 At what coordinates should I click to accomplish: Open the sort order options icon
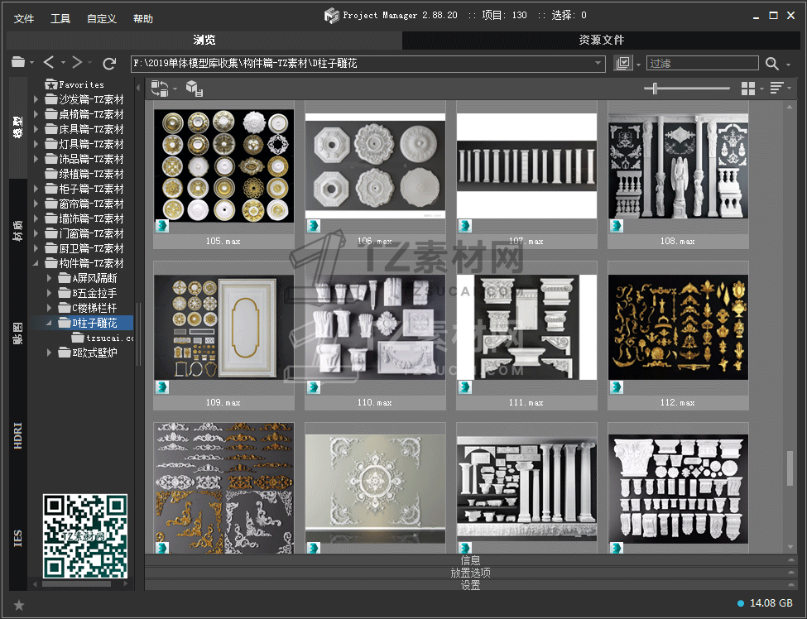pos(776,89)
